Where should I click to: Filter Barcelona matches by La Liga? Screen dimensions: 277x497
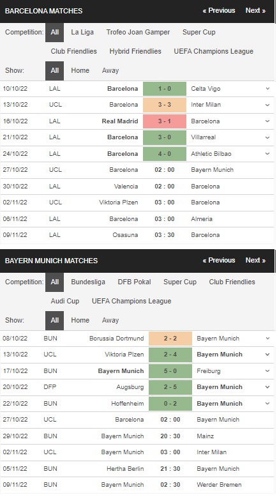tap(82, 32)
